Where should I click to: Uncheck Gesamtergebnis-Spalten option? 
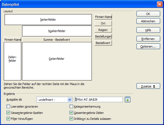click(8, 112)
